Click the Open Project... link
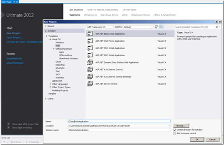Screen dimensions: 224x145 tap(15, 37)
